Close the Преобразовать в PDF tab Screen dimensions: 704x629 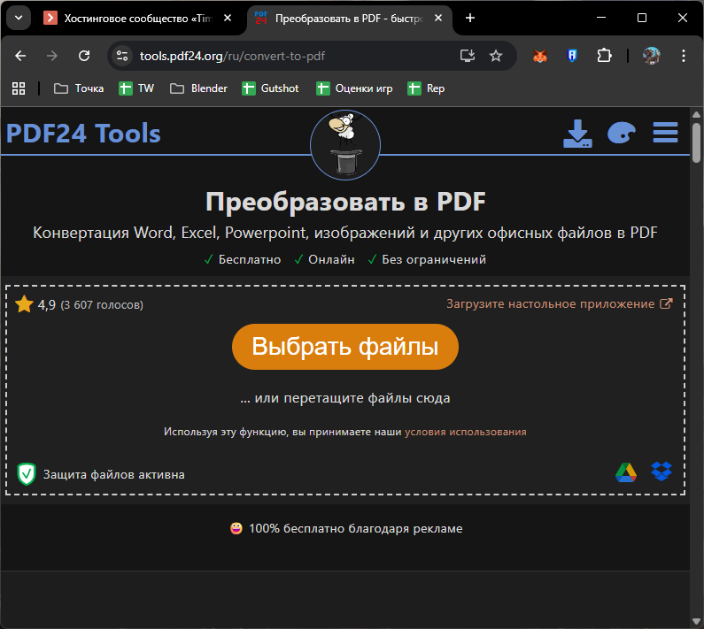(x=438, y=18)
